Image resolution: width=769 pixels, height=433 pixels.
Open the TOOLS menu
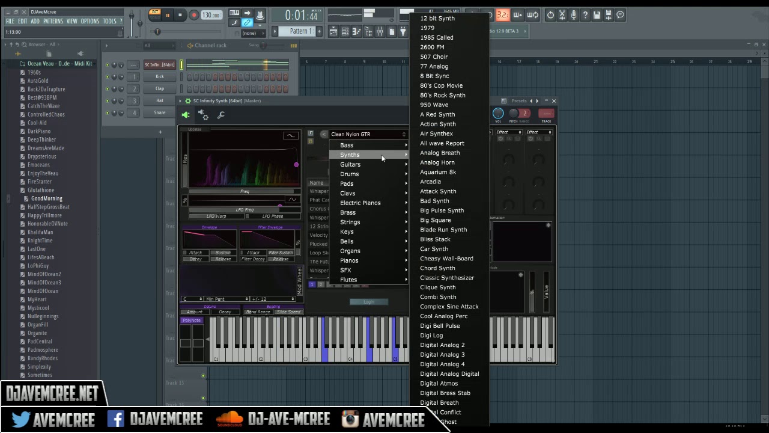[x=109, y=21]
